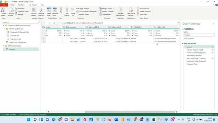Open query Properties in ribbon

(20, 9)
